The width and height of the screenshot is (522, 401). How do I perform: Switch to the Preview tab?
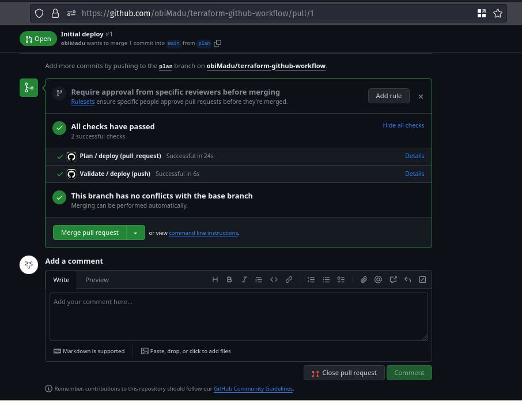click(97, 280)
